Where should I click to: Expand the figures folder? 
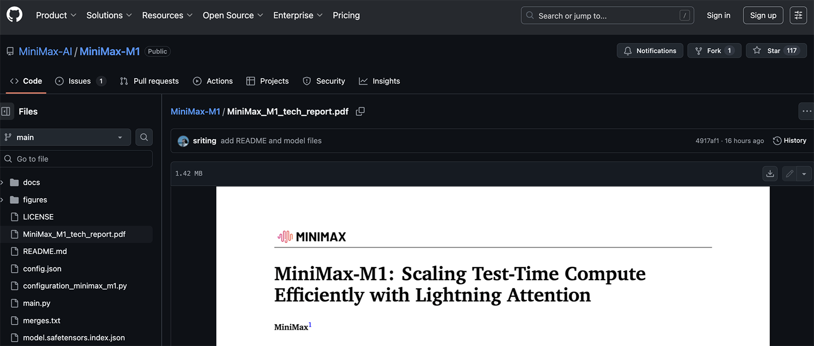(2, 200)
